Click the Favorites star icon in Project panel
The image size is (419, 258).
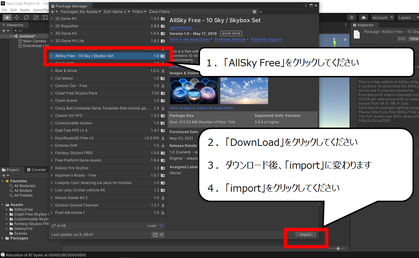pyautogui.click(x=7, y=181)
